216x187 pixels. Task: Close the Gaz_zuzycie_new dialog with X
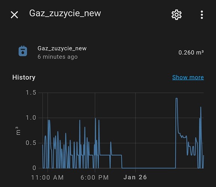point(14,15)
